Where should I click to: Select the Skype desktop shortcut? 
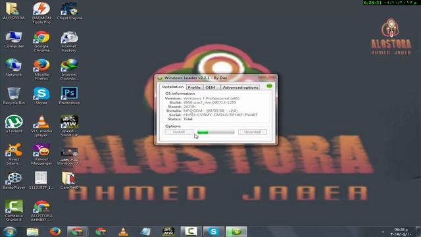click(x=41, y=96)
